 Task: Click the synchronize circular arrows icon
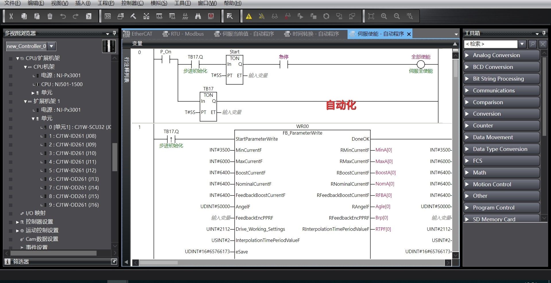pos(326,16)
